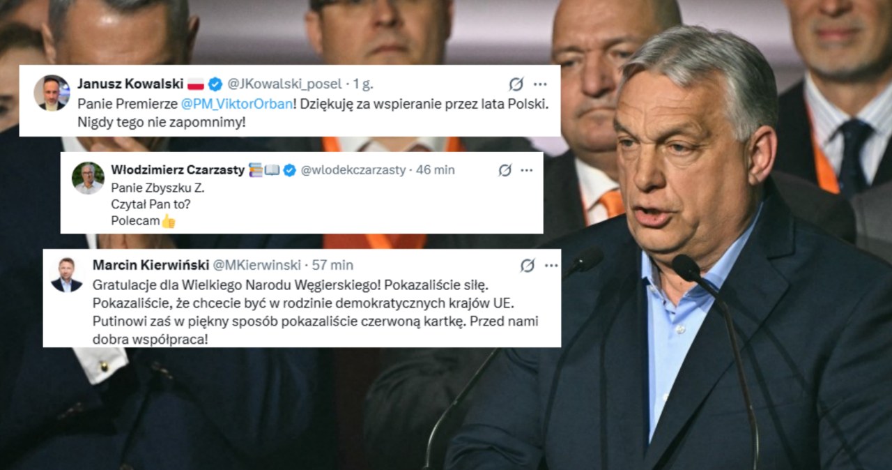This screenshot has height=470, width=892.
Task: Open the more options menu on Kierwiński's tweet
Action: [x=551, y=265]
